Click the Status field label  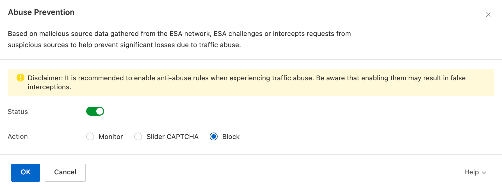(18, 112)
